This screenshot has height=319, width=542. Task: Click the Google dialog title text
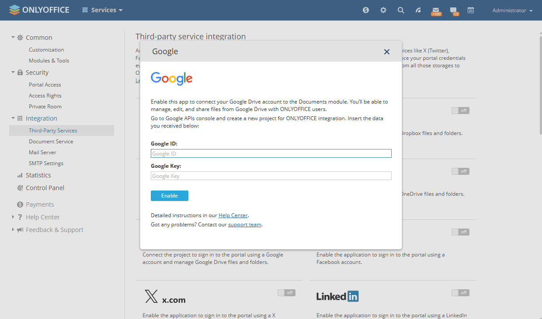click(165, 52)
